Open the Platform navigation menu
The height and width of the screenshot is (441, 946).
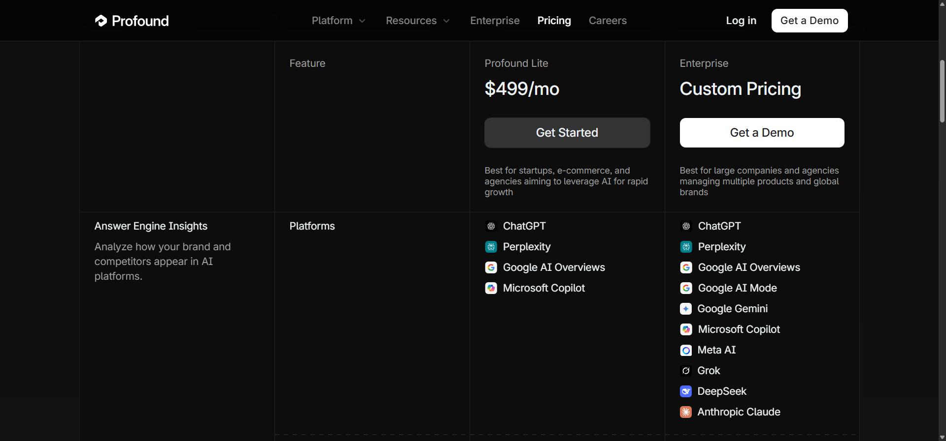(339, 21)
